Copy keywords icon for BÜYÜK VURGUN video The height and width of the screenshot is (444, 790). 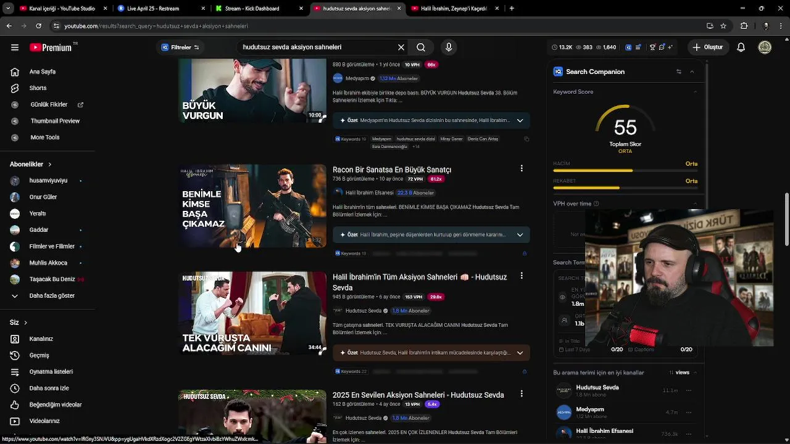tap(526, 139)
